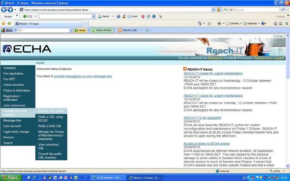Screen dimensions: 290x181
Task: Open the REACH-IT to be upgraded news link
Action: click(x=202, y=118)
